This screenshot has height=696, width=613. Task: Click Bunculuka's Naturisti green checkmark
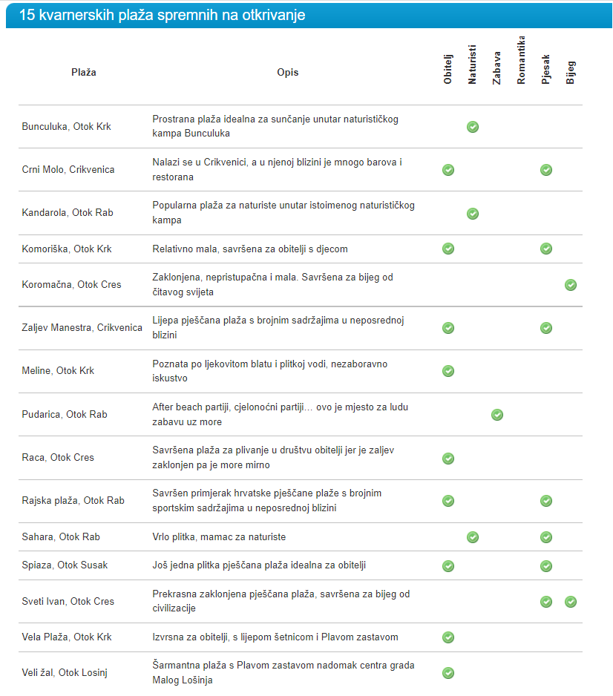point(473,127)
